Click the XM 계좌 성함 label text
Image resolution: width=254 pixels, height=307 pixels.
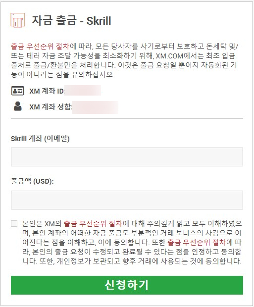pos(51,106)
